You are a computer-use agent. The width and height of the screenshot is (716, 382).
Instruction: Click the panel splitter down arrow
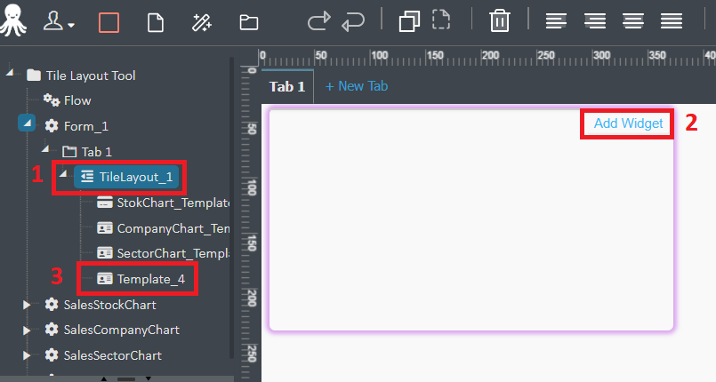pos(148,378)
